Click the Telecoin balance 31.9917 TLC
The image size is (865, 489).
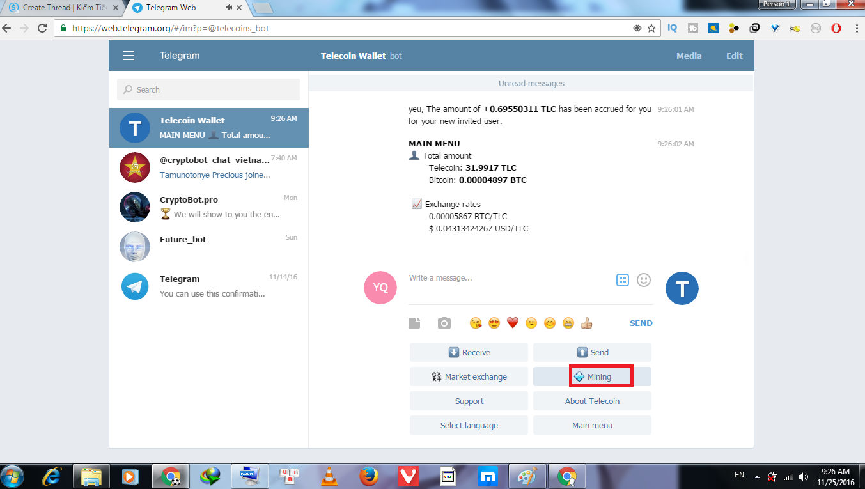click(x=491, y=167)
